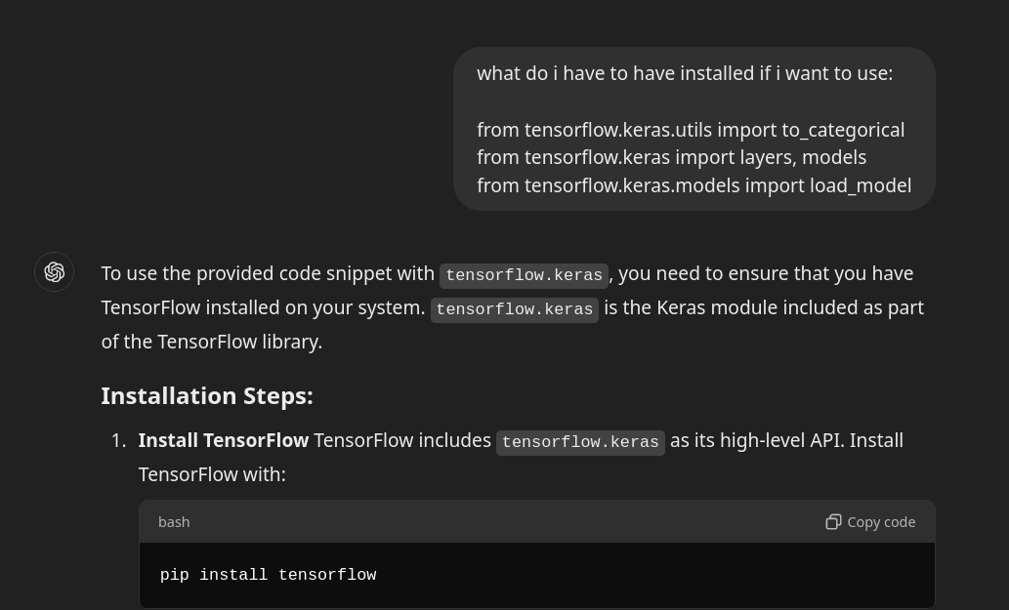Click the Installation Steps heading

point(206,394)
